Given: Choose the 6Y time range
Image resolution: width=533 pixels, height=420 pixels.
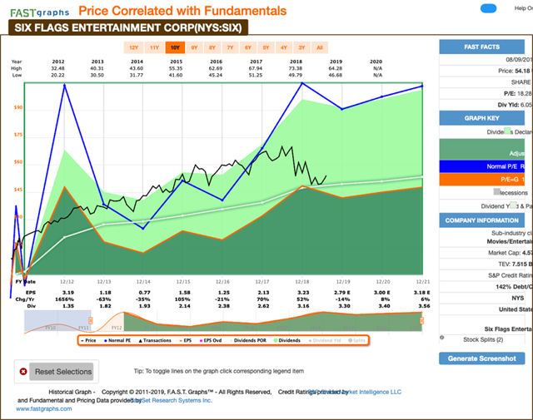Looking at the screenshot, I should [x=248, y=47].
